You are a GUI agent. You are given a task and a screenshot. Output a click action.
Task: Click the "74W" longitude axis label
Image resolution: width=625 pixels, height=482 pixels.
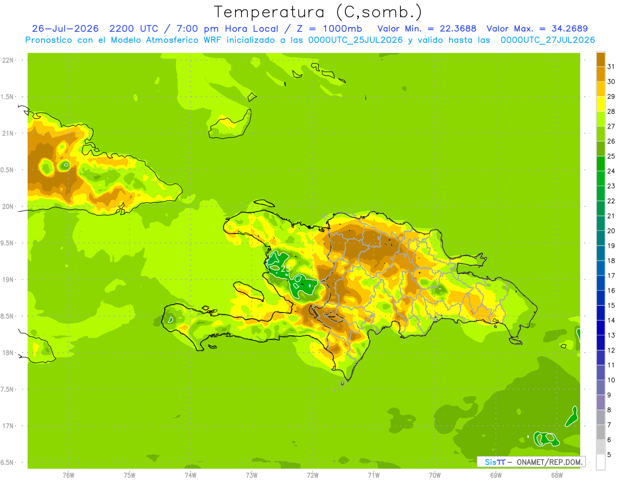click(x=191, y=475)
